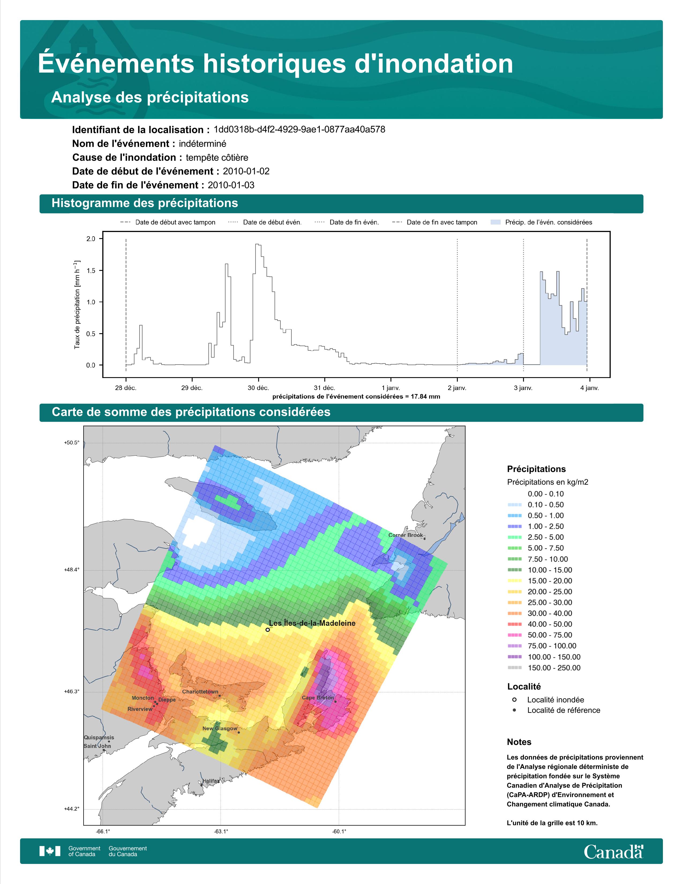Click the Précip. de l'évén. considérées legend patch

coord(495,222)
